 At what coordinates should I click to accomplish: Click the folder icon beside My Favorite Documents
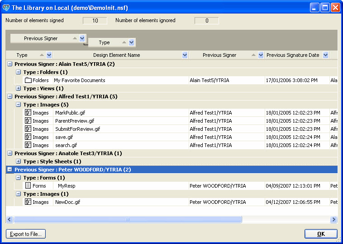click(x=28, y=80)
